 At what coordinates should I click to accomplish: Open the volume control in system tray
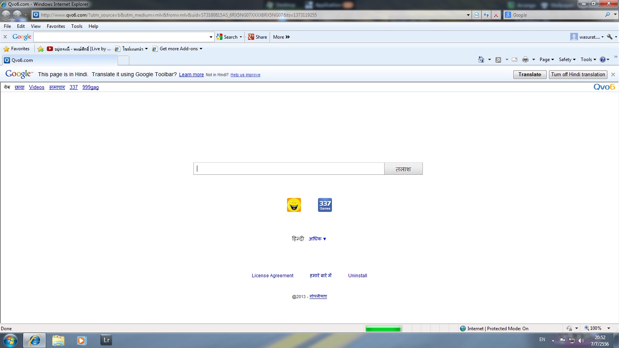coord(581,341)
